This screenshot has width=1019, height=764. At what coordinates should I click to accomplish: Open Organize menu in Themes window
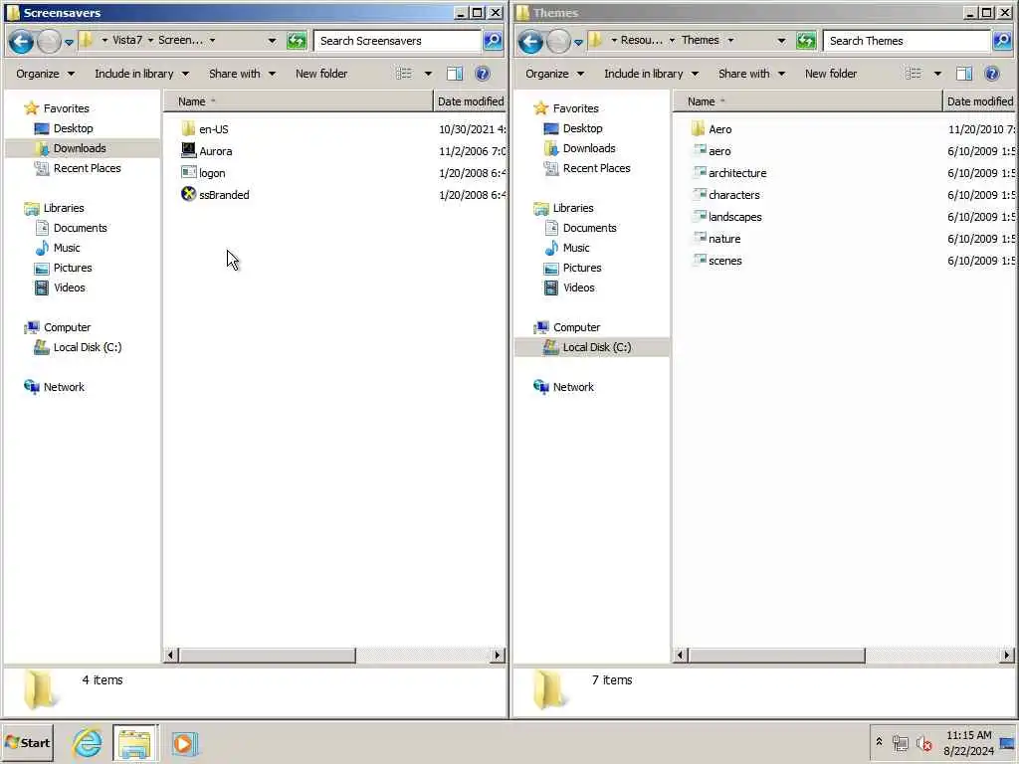click(555, 74)
